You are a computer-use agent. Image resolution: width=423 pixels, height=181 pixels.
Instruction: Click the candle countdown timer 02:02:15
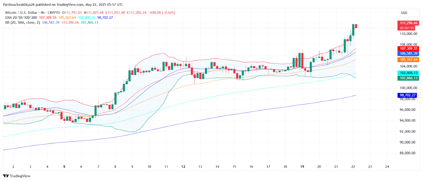pyautogui.click(x=407, y=28)
